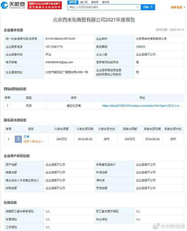Click the Tianyancha logo
187x231 pixels.
(13, 5)
